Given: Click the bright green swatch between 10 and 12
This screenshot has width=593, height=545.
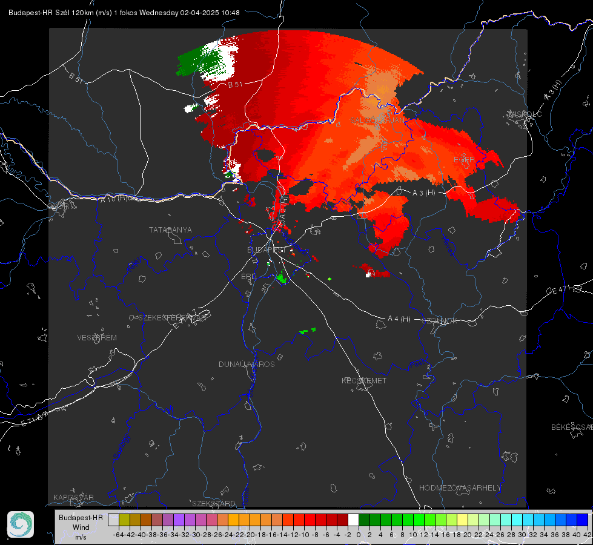Looking at the screenshot, I should 419,520.
